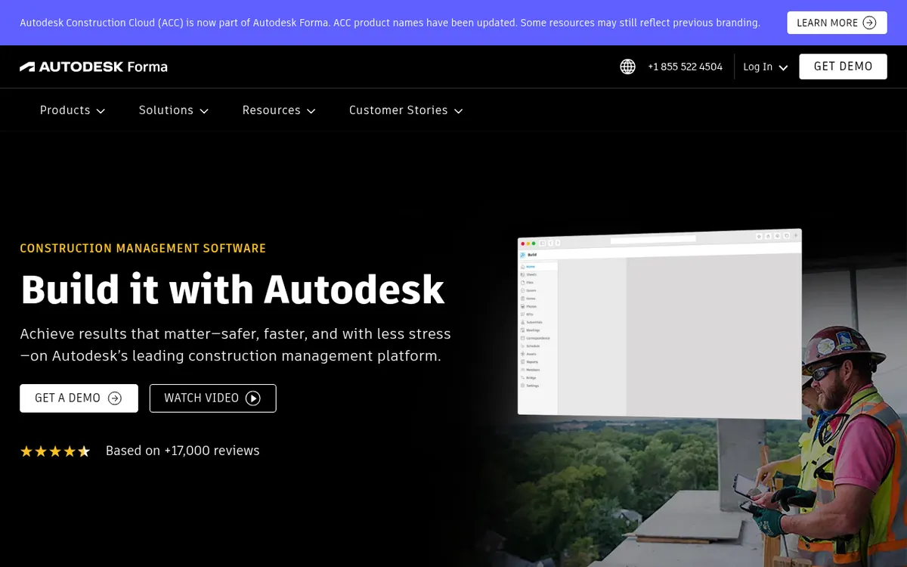Click the Autodesk Forma logo
This screenshot has height=567, width=907.
(x=94, y=67)
